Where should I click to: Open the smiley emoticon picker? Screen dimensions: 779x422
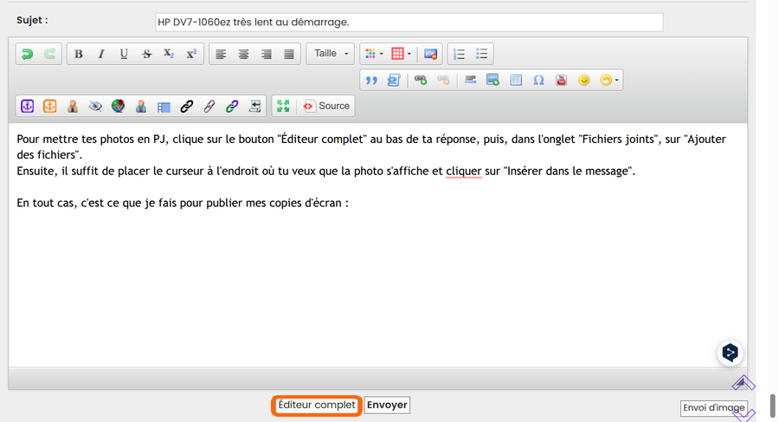click(x=584, y=81)
